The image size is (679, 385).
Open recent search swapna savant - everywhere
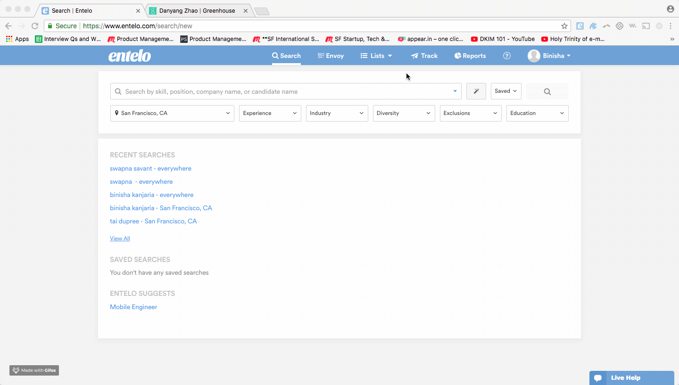[x=150, y=168]
